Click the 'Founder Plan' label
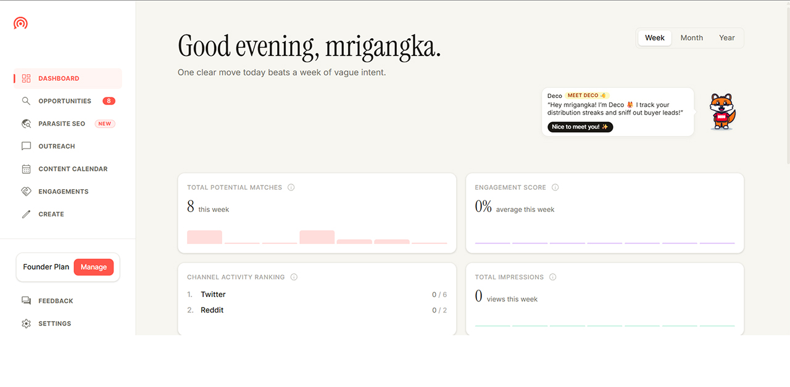Viewport: 790px width, 387px height. (46, 267)
